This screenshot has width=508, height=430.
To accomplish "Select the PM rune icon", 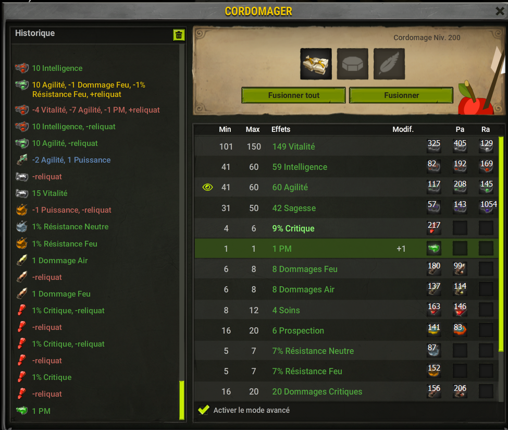I will 434,249.
